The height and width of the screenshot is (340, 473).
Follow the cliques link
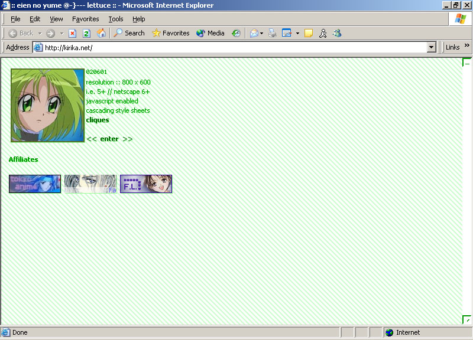click(x=98, y=120)
